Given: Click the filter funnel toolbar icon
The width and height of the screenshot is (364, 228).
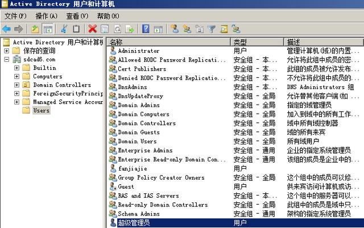Looking at the screenshot, I should pyautogui.click(x=212, y=28).
